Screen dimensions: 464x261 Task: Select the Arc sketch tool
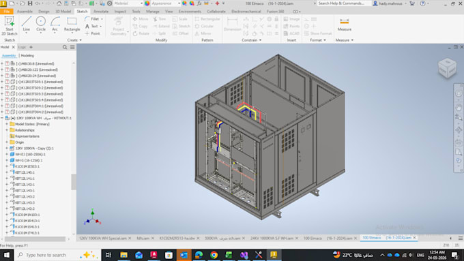[x=55, y=24]
